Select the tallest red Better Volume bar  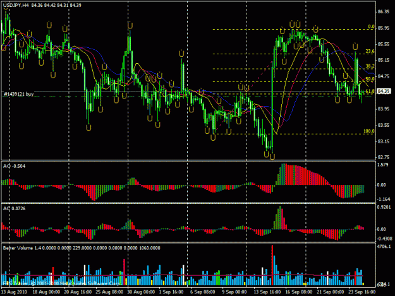(x=272, y=265)
